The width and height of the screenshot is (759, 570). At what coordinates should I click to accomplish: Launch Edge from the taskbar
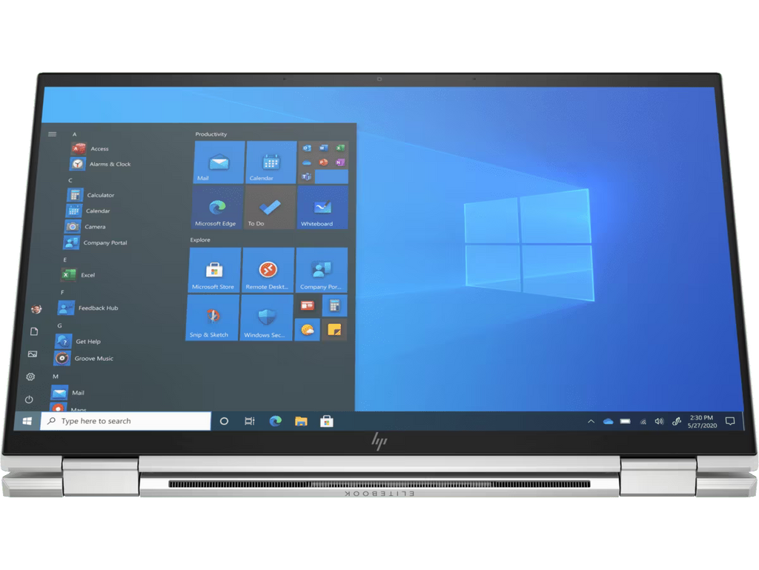276,421
